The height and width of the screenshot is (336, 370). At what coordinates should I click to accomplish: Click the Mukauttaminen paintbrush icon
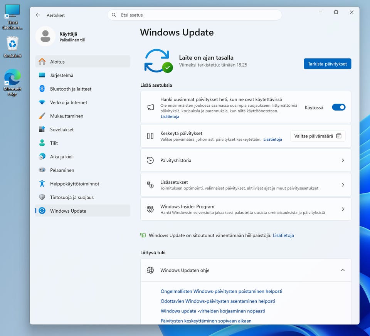click(42, 116)
